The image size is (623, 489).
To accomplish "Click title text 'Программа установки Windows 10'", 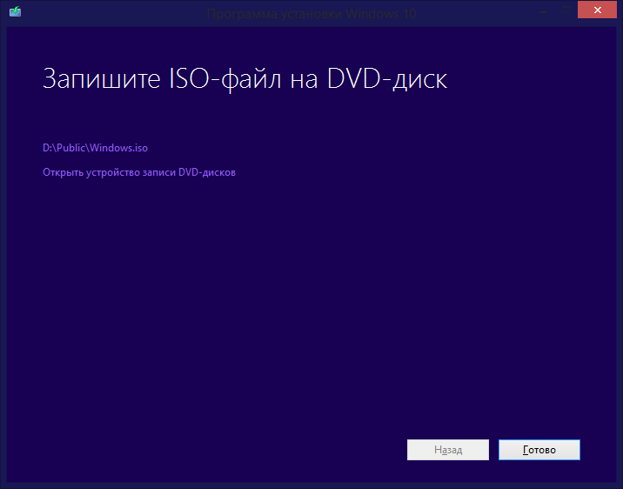I will click(311, 14).
